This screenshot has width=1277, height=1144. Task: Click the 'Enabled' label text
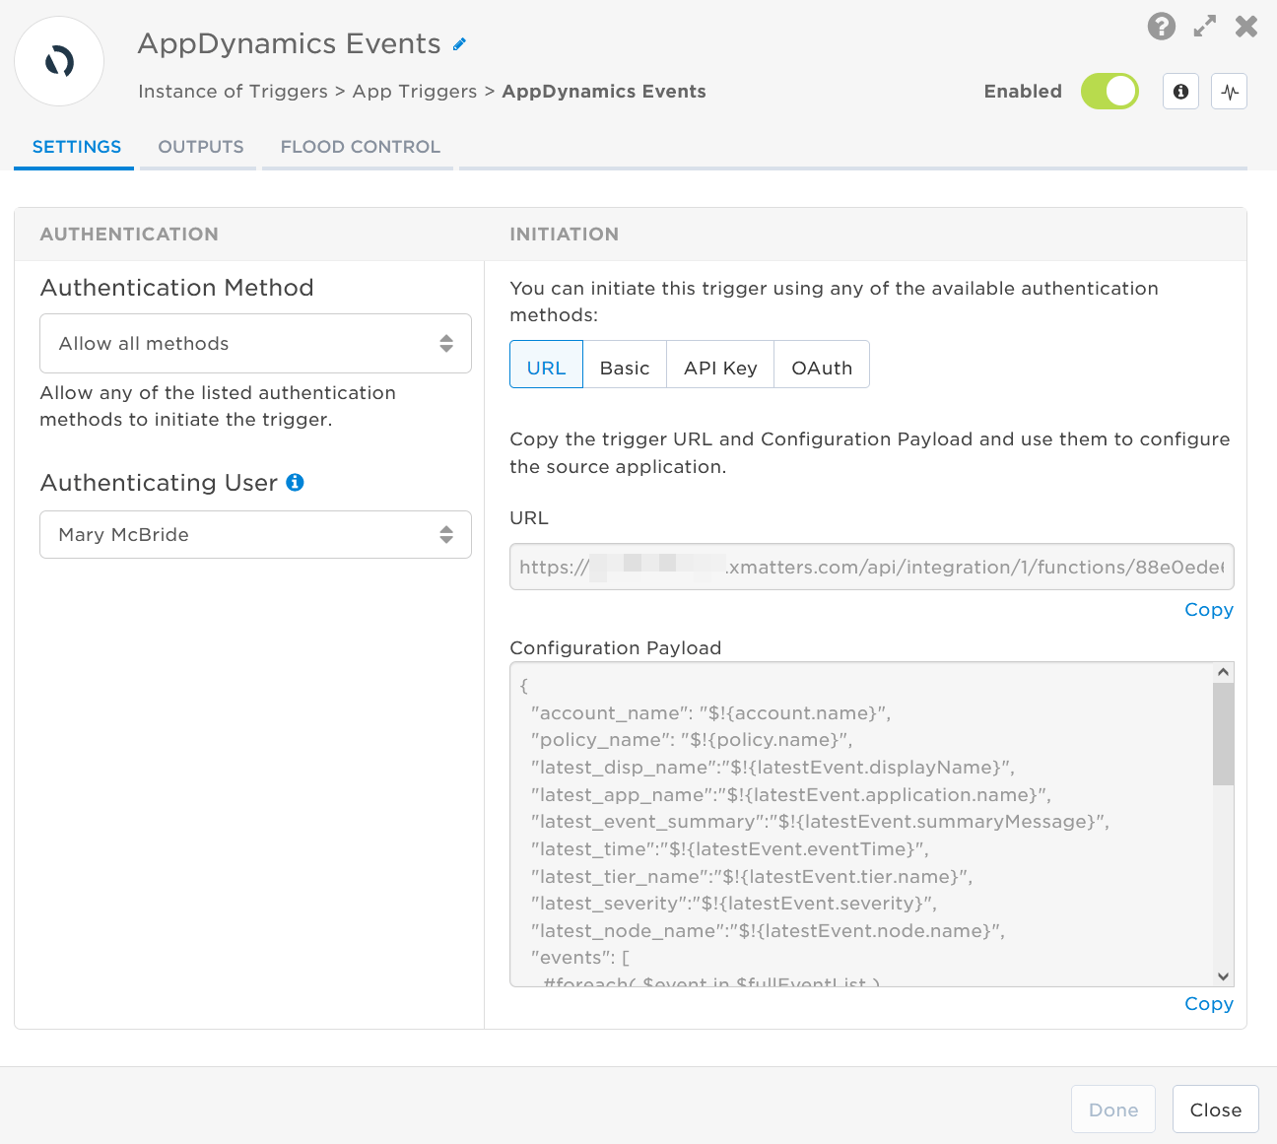pyautogui.click(x=1023, y=92)
